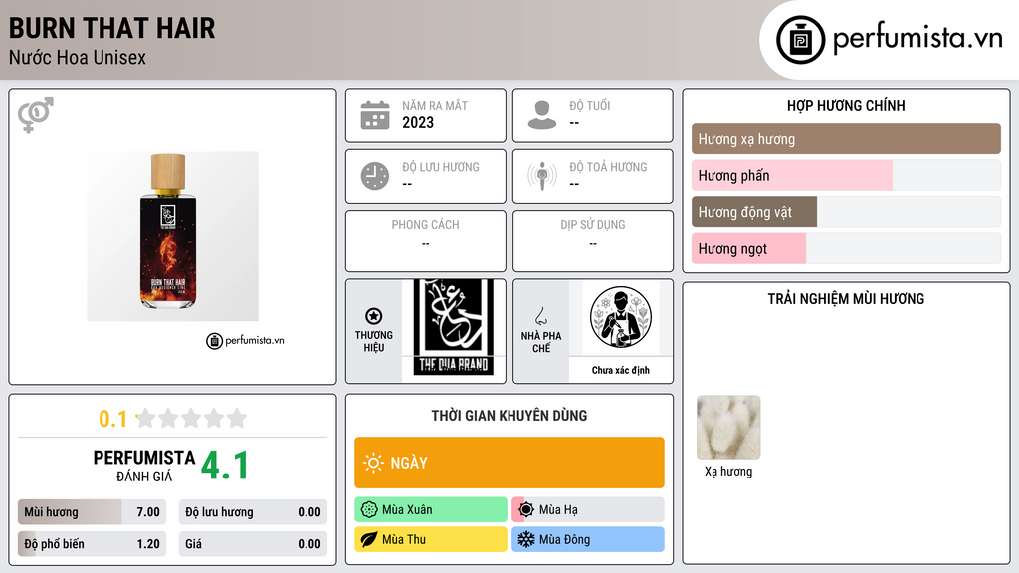The height and width of the screenshot is (573, 1019).
Task: Click the Thời gian khuyên dùng heading
Action: (509, 416)
